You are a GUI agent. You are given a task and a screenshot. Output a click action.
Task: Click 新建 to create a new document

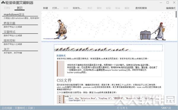(45, 8)
